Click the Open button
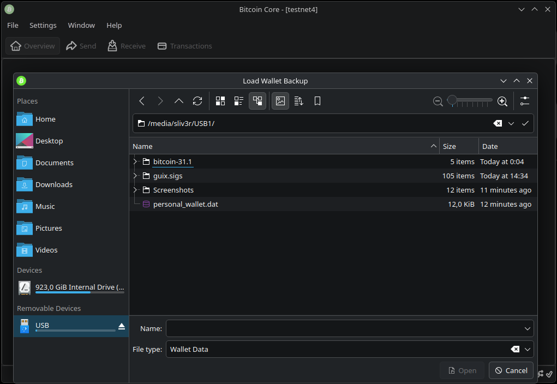 click(x=462, y=371)
